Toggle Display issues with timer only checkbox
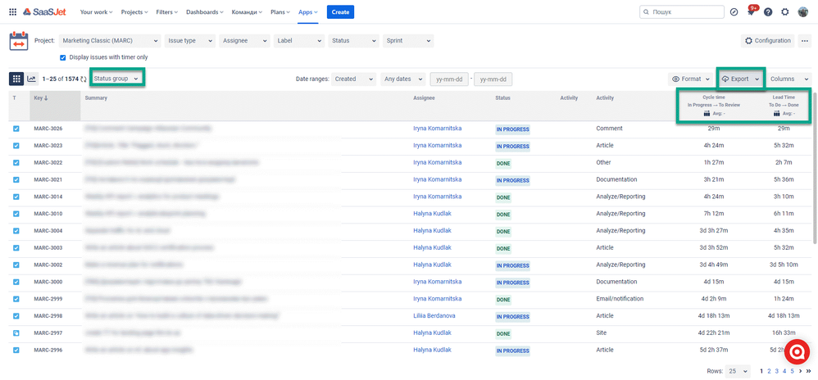Image resolution: width=818 pixels, height=380 pixels. pyautogui.click(x=63, y=57)
